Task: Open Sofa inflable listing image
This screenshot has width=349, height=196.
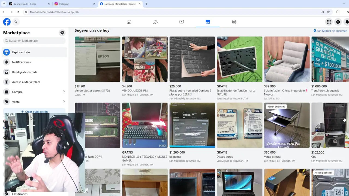Action: point(287,59)
